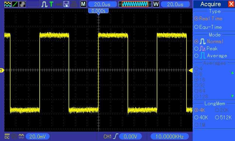Click the 20.0mV vertical scale field
Viewport: 235px width, 141px height.
click(37, 136)
